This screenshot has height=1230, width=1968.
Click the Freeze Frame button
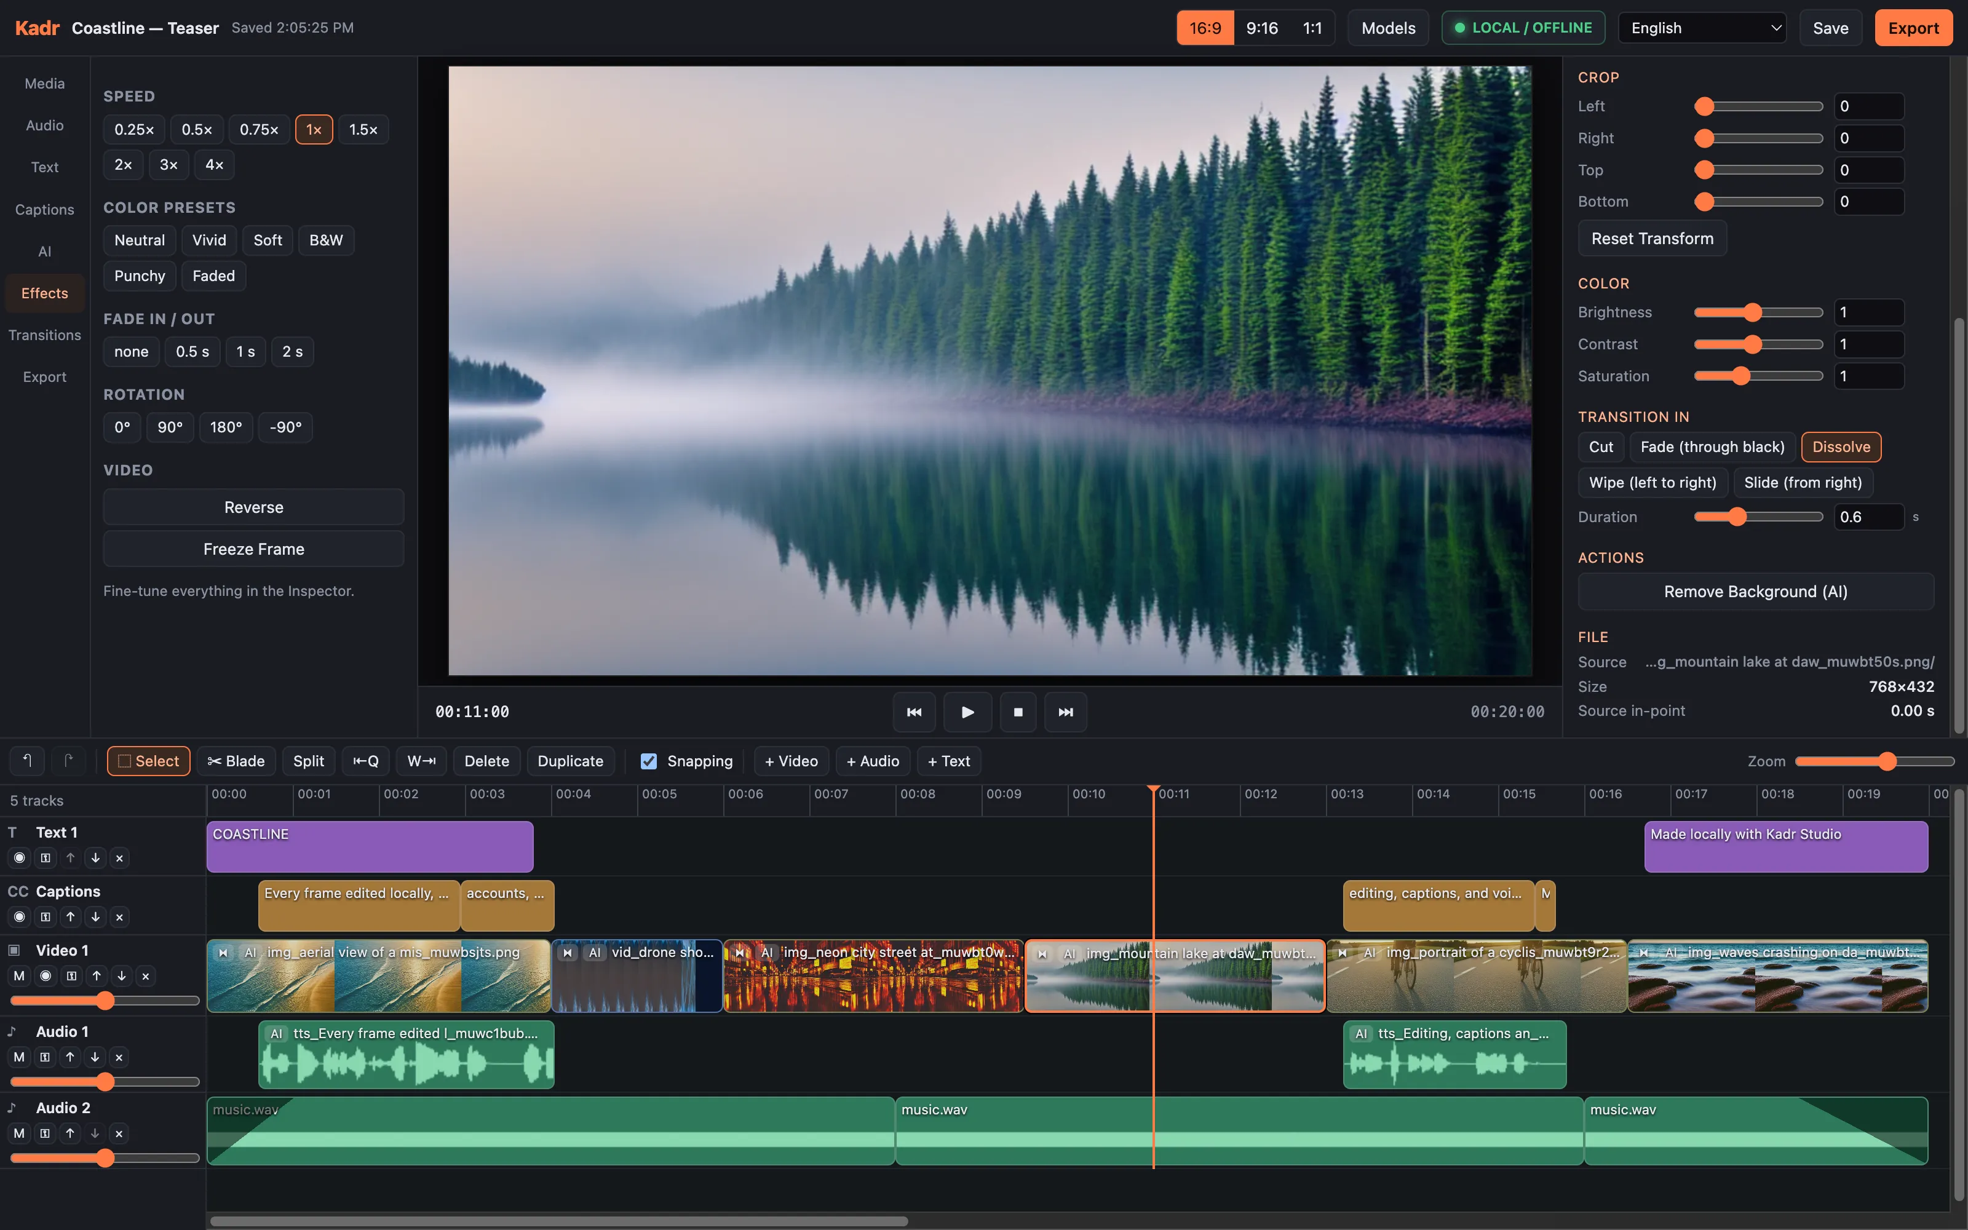[x=254, y=549]
